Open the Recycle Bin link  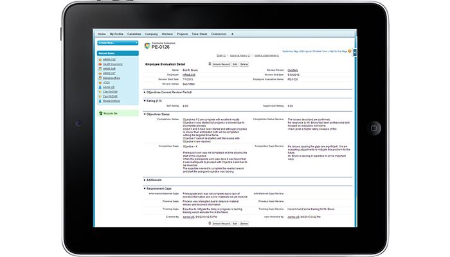110,114
